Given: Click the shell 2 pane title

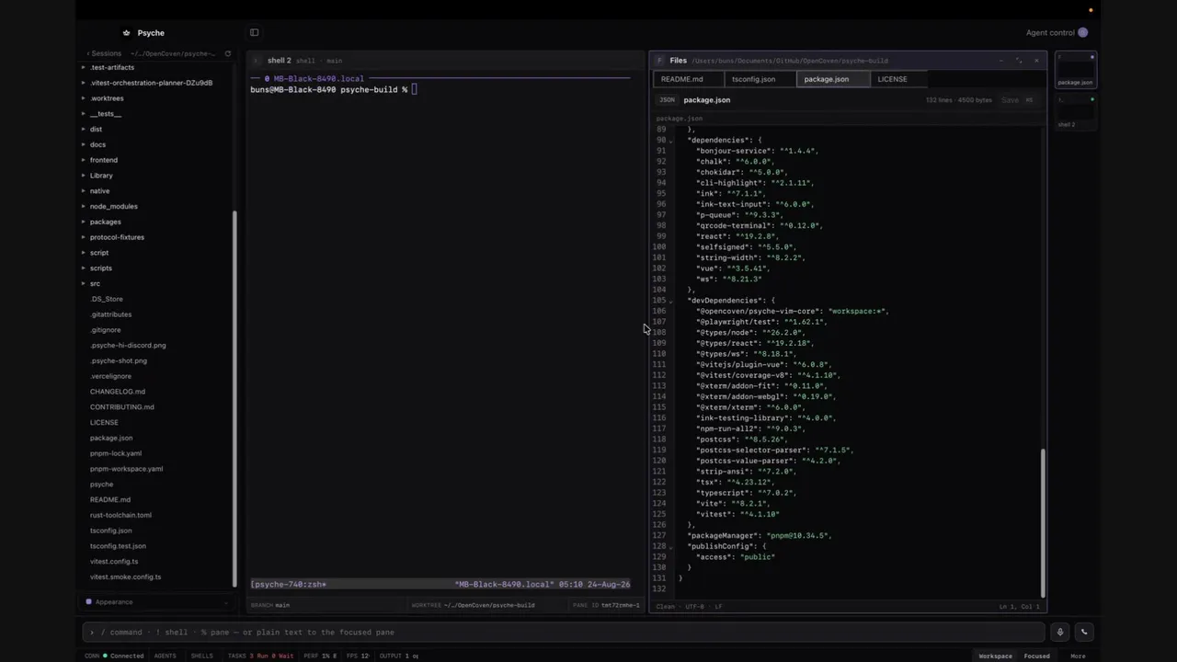Looking at the screenshot, I should point(279,61).
